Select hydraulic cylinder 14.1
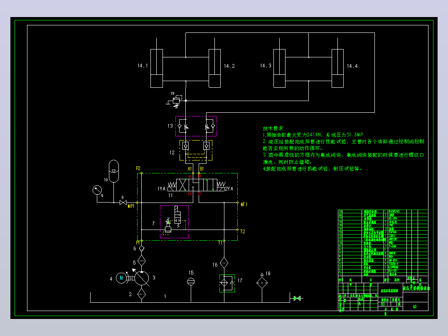Screen dimensions: 448x336 pos(157,68)
